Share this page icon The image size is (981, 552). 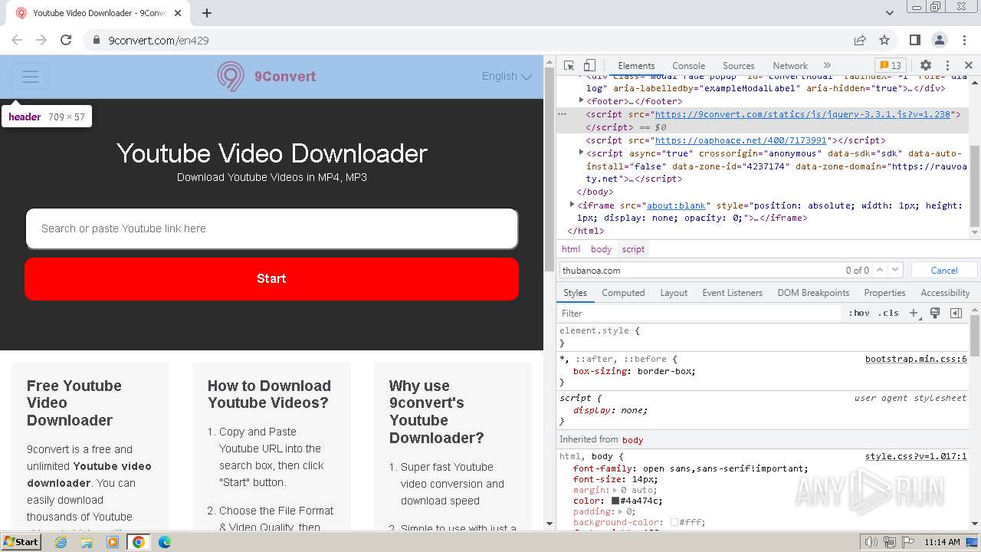point(860,40)
